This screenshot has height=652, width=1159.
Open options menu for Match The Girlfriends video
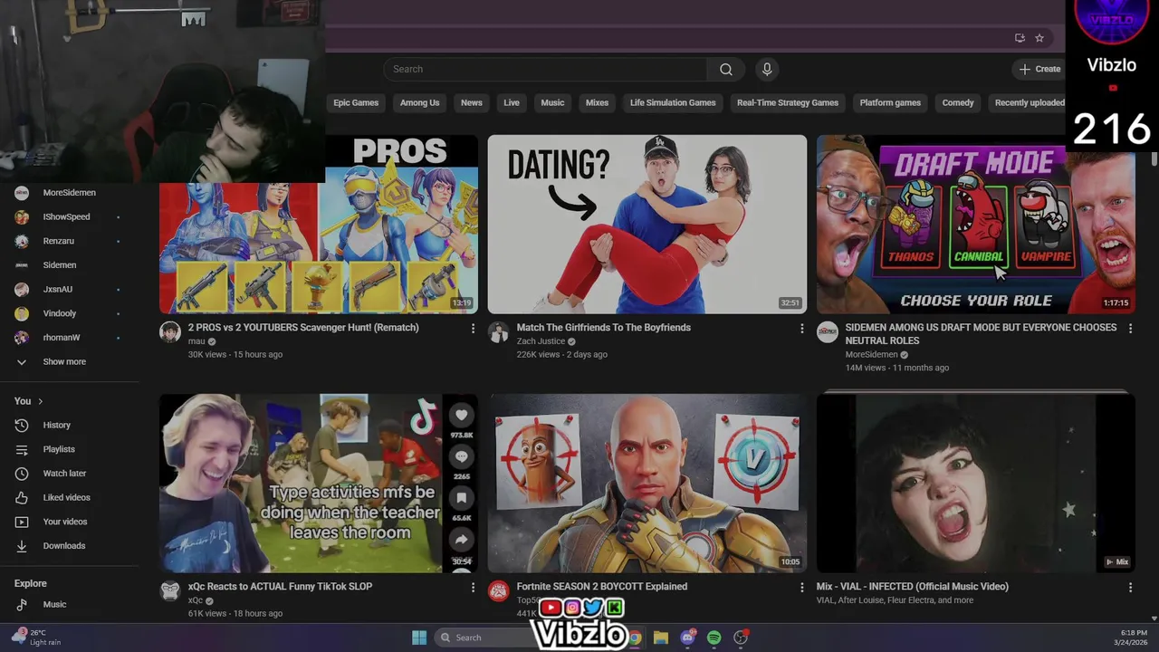pyautogui.click(x=801, y=329)
